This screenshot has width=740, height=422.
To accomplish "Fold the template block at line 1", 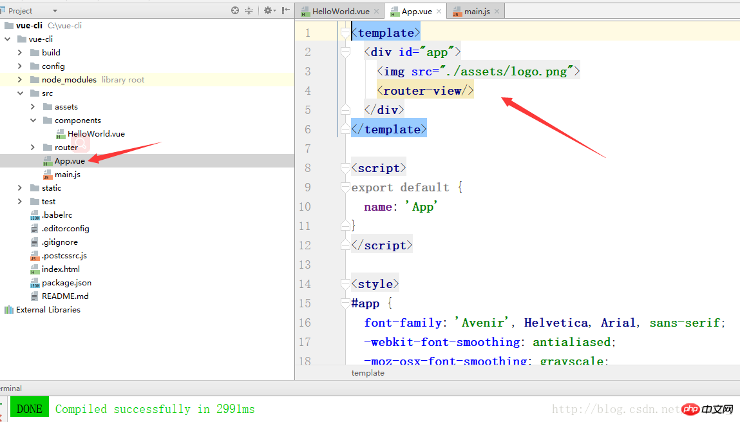I will coord(345,33).
